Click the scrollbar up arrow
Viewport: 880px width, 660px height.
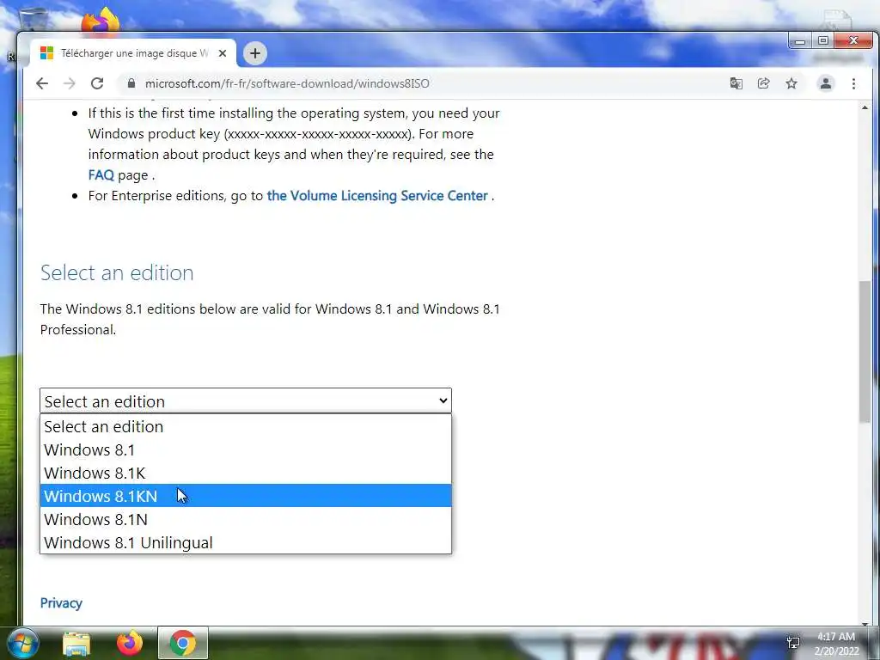pyautogui.click(x=865, y=107)
